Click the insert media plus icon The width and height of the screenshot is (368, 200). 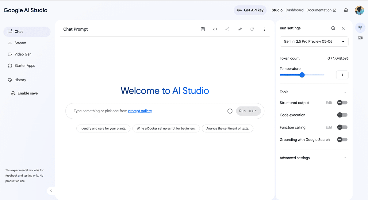(230, 111)
